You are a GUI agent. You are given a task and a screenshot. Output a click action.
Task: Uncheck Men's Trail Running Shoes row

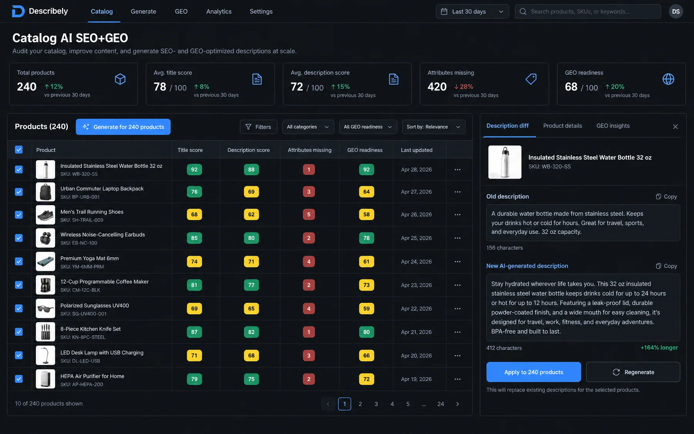[19, 214]
